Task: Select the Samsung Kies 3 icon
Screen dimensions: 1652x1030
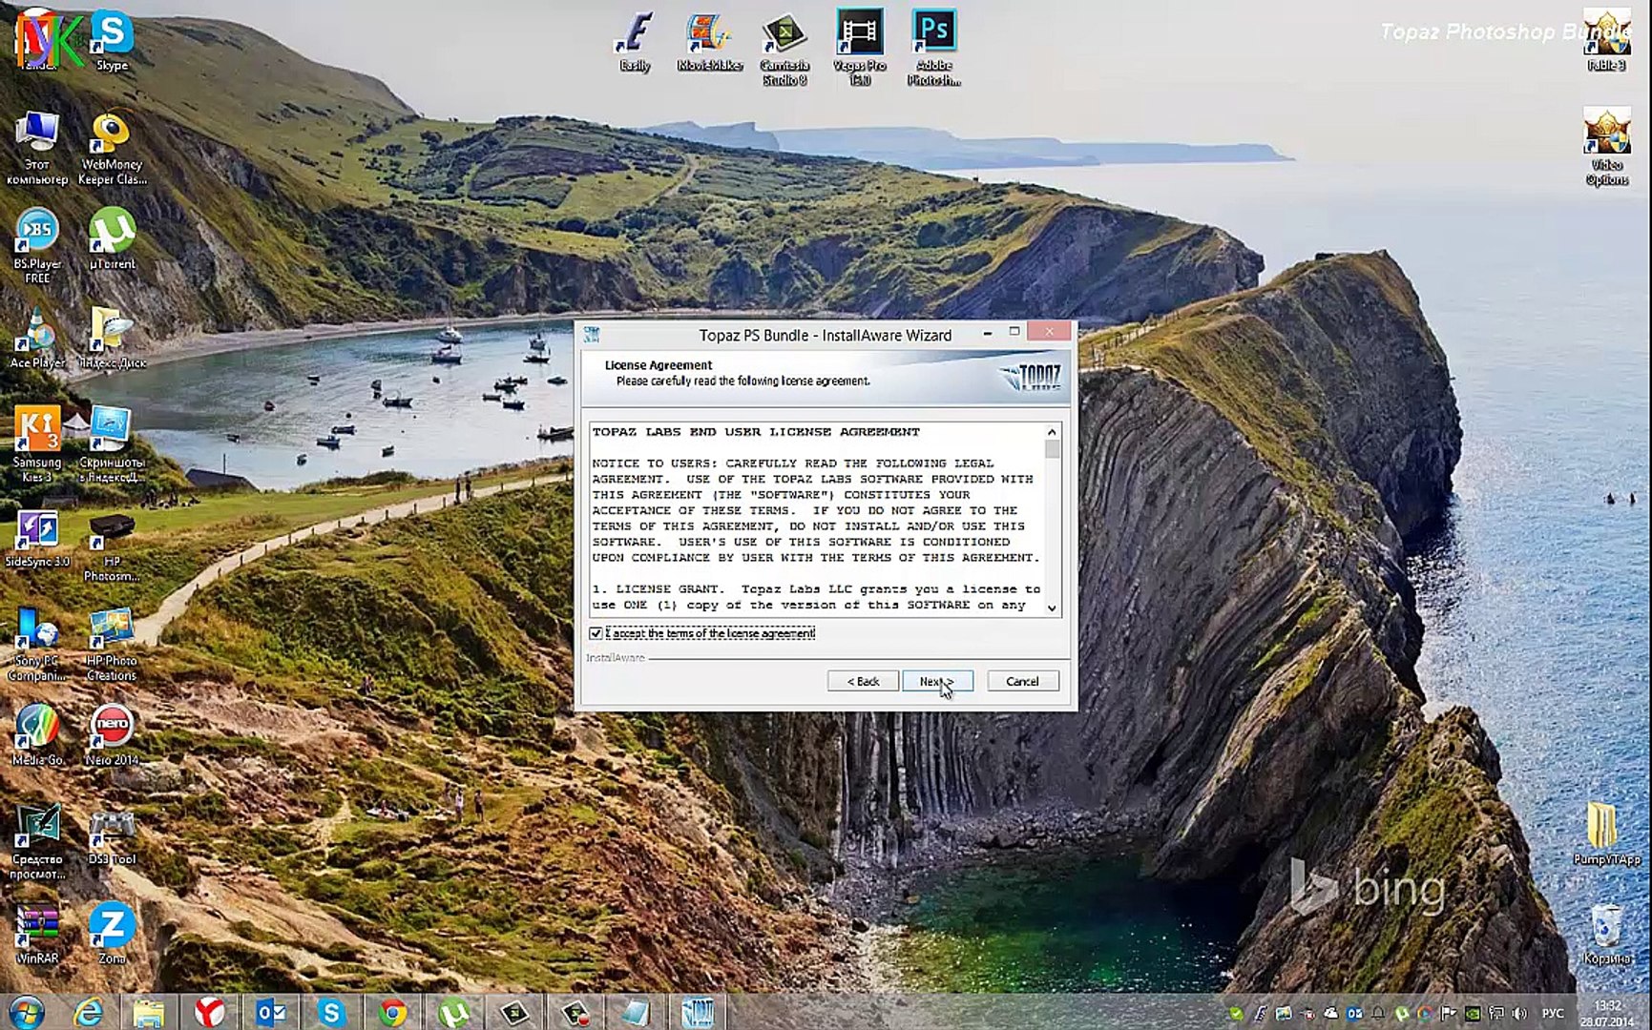Action: (x=37, y=443)
